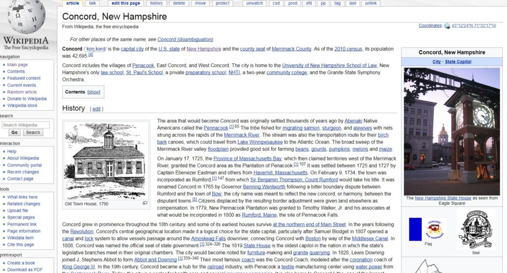Select the delete tab
Viewport: 507px width, 273px height.
click(179, 3)
